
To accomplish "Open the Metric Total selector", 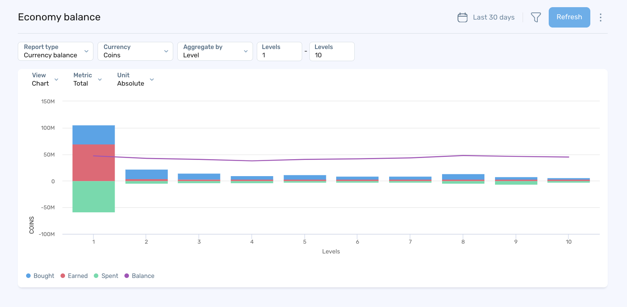I will tap(87, 80).
